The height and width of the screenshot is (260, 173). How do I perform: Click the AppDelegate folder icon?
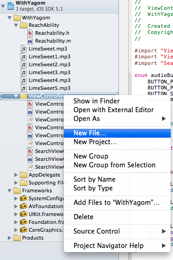[x=24, y=175]
